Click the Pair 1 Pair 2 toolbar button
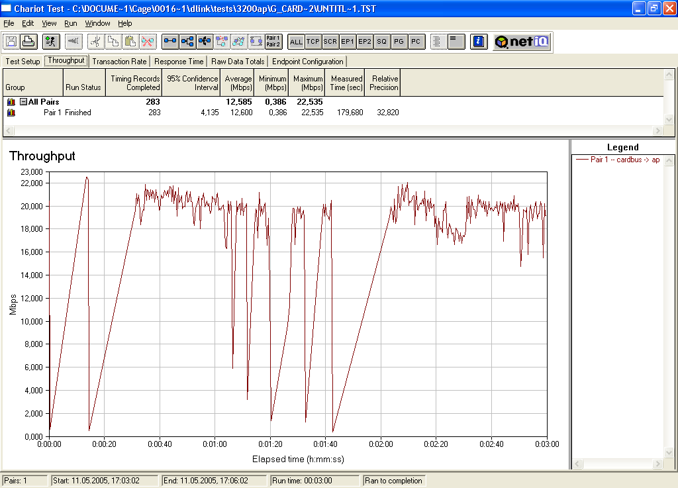The image size is (678, 488). pos(273,42)
